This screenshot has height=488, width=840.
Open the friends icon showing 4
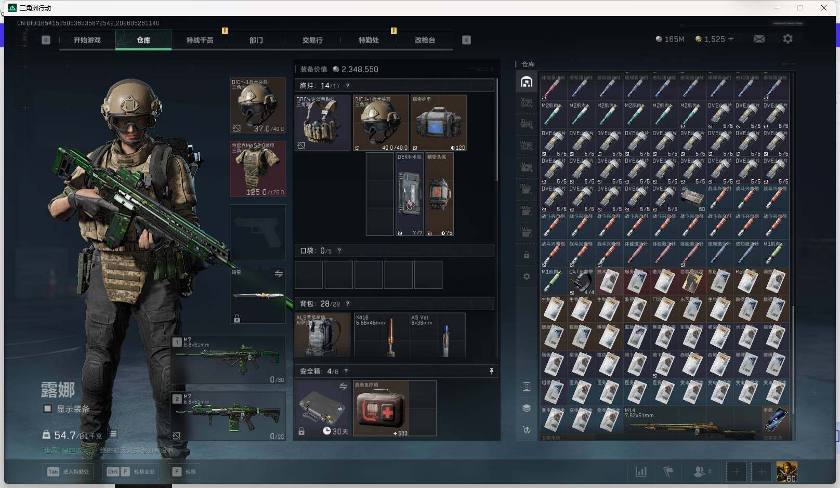[x=702, y=472]
